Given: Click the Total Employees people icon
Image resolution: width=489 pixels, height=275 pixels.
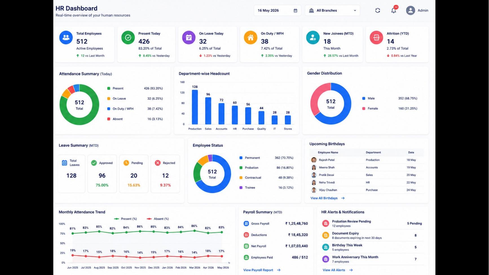Looking at the screenshot, I should [x=66, y=38].
